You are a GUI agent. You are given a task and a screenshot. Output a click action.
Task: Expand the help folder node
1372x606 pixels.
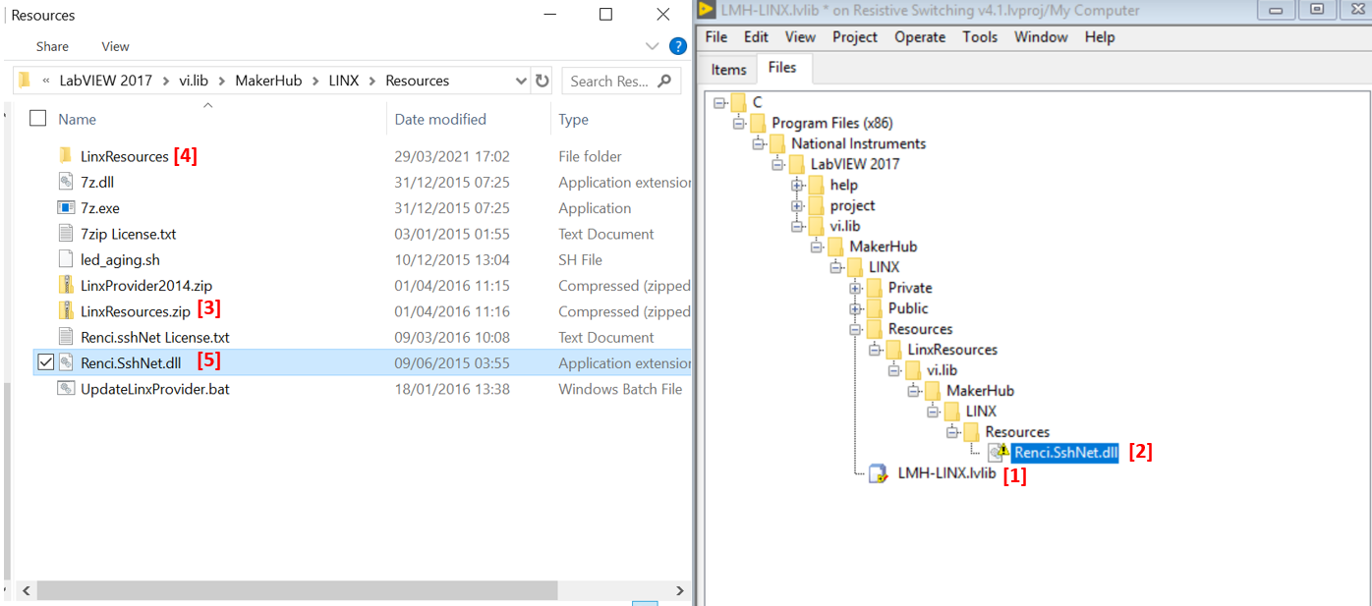pyautogui.click(x=798, y=185)
